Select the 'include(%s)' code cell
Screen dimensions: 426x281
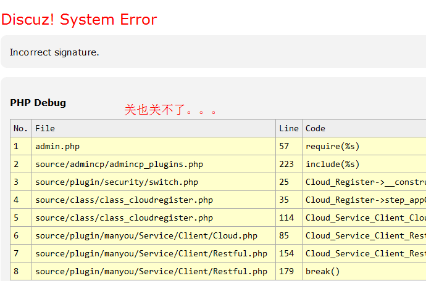364,164
